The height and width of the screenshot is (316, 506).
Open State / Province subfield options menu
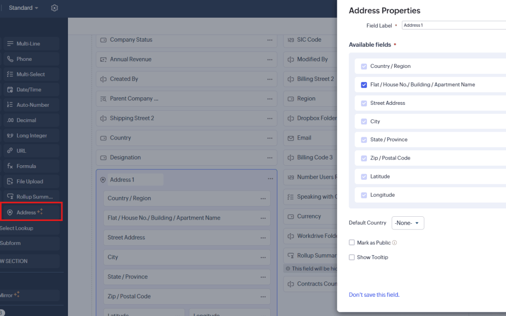pyautogui.click(x=263, y=277)
